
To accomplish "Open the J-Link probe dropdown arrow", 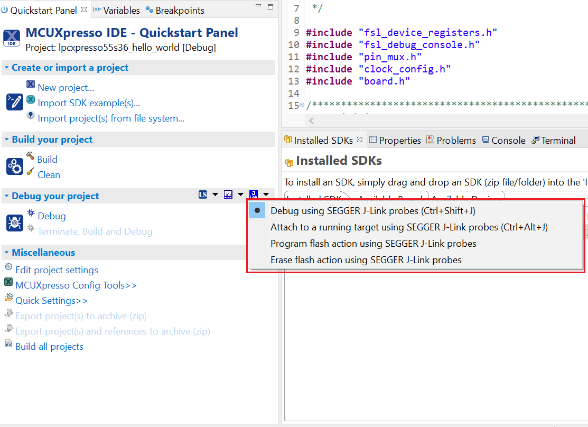I will [x=266, y=194].
